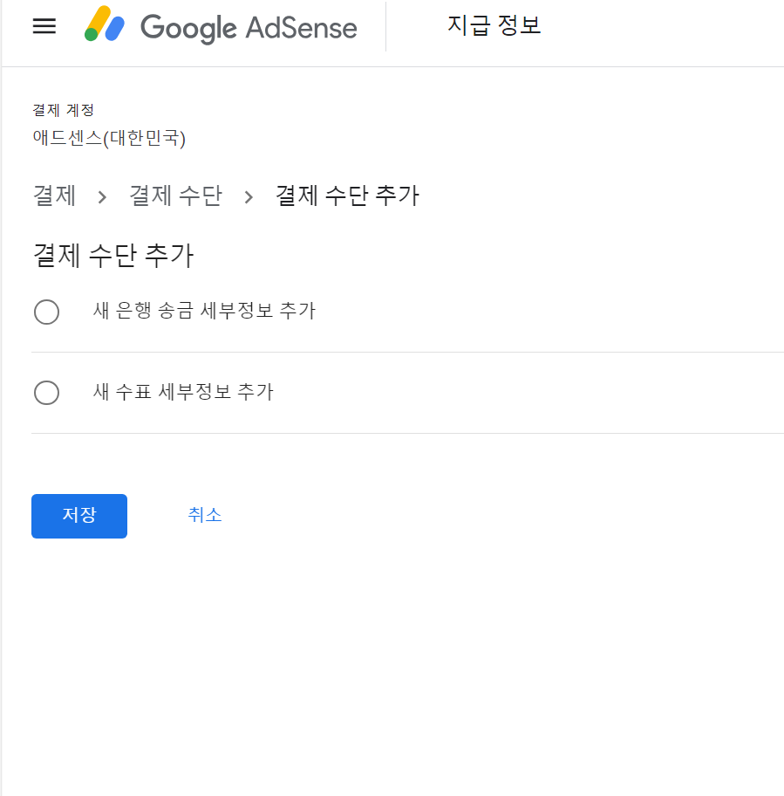
Task: Click the 결제 계정 label
Action: 64,110
